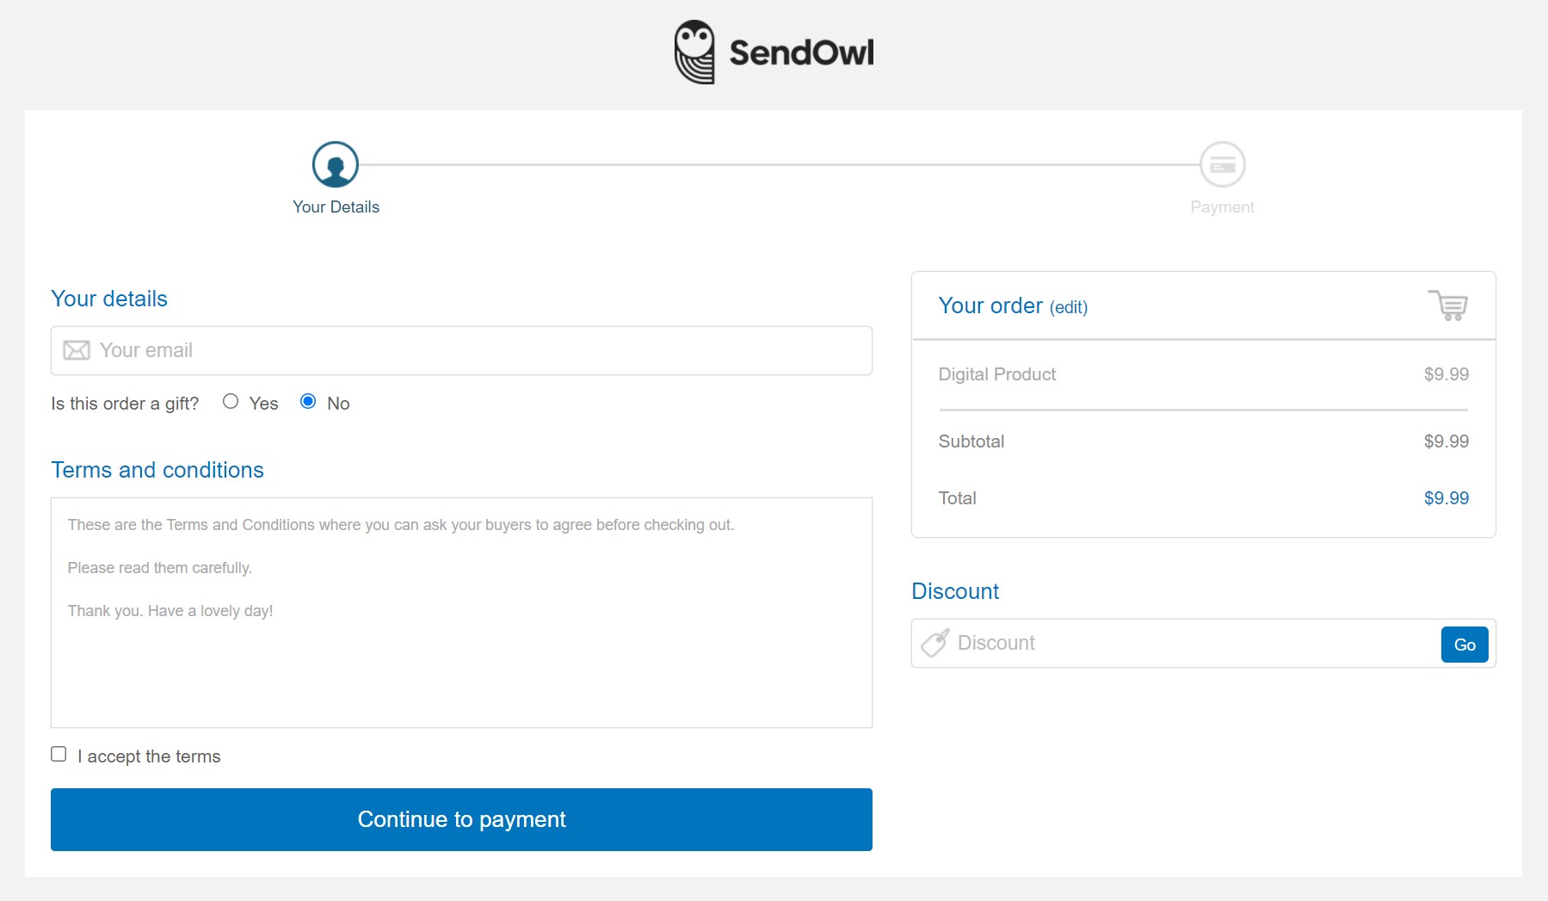Open the (edit) link for your order
This screenshot has width=1548, height=901.
pos(1069,307)
